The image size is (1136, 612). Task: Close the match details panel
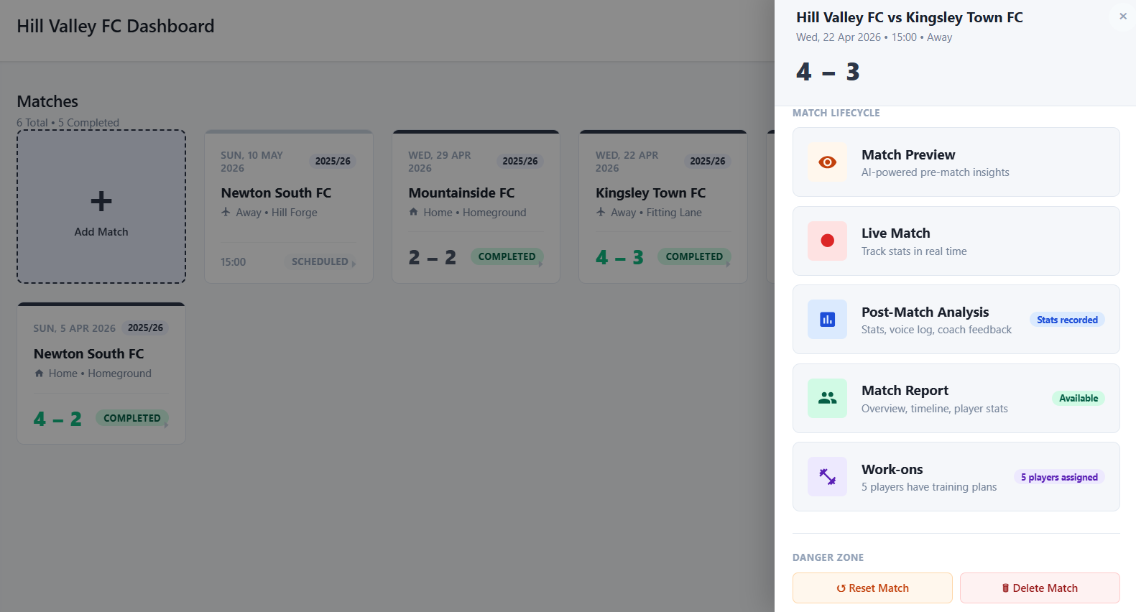[1122, 17]
